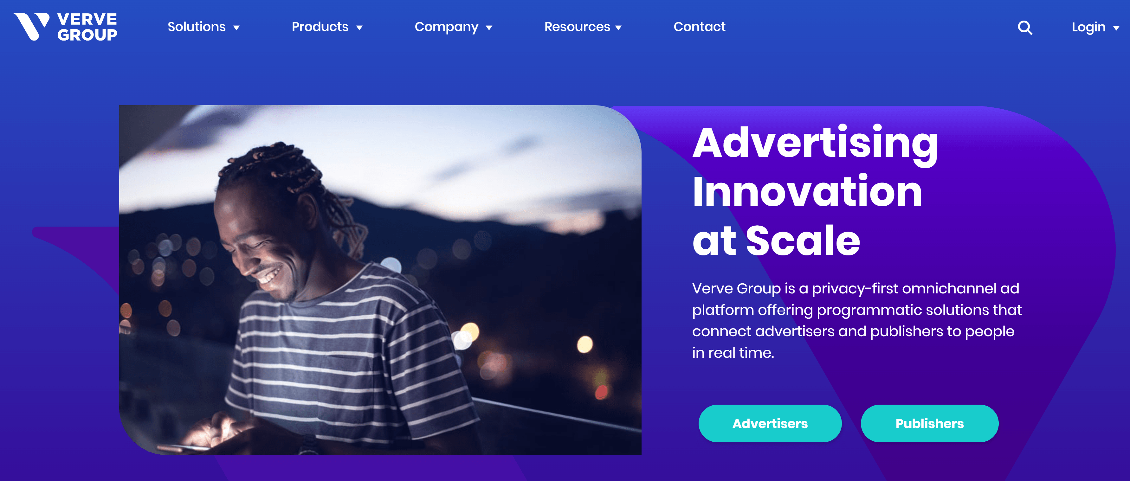The width and height of the screenshot is (1130, 481).
Task: Open the search magnifier icon
Action: point(1025,28)
